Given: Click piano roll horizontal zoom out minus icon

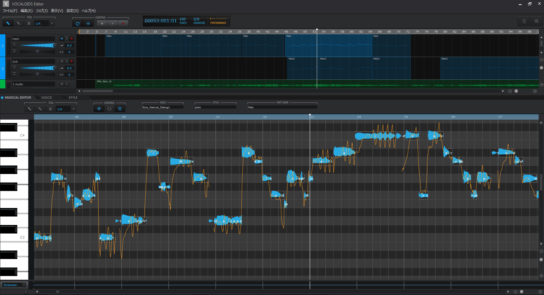Looking at the screenshot, I should click(515, 292).
